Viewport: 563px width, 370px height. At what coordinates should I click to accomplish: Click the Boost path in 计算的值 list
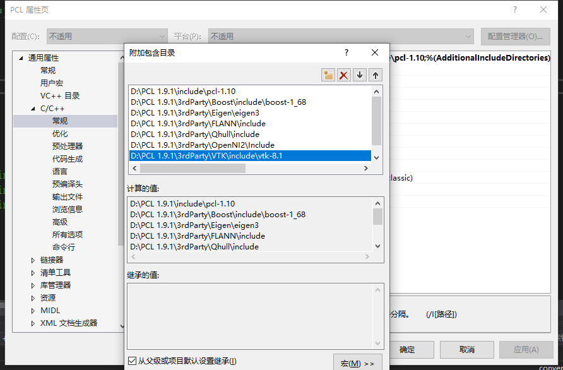[218, 215]
